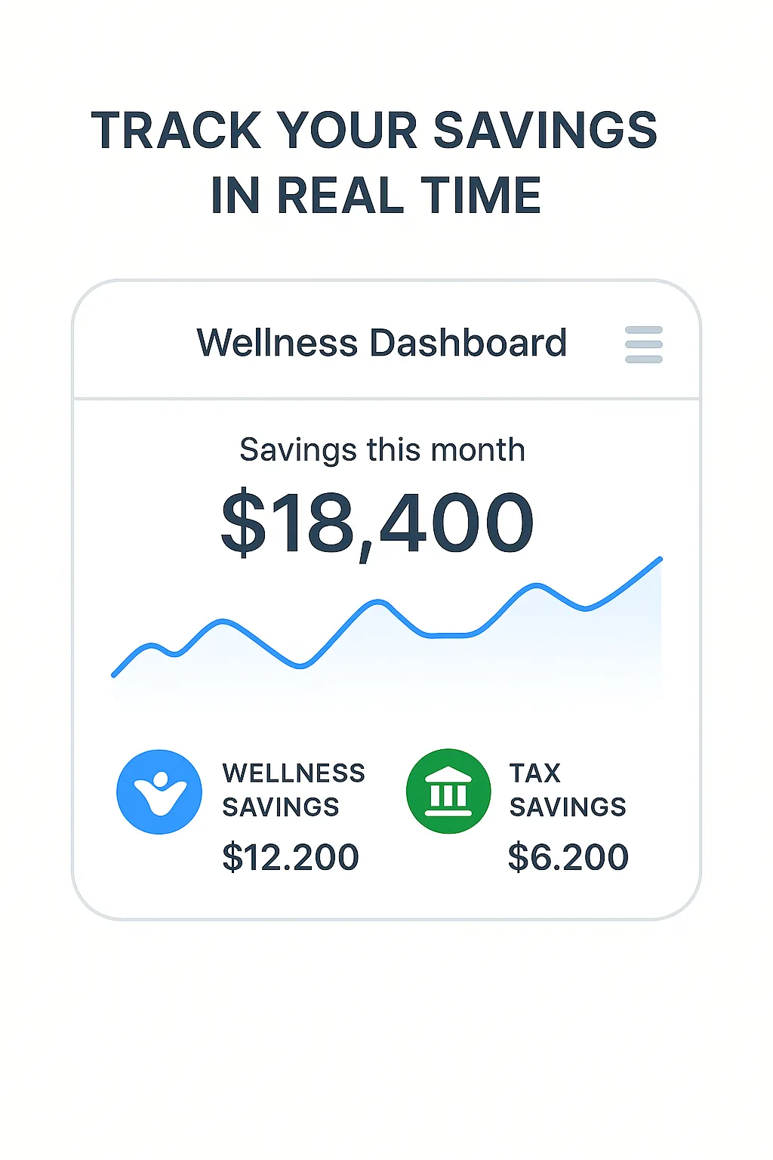Click the TRACK YOUR SAVINGS headline
Viewport: 773px width, 1160px height.
[374, 131]
